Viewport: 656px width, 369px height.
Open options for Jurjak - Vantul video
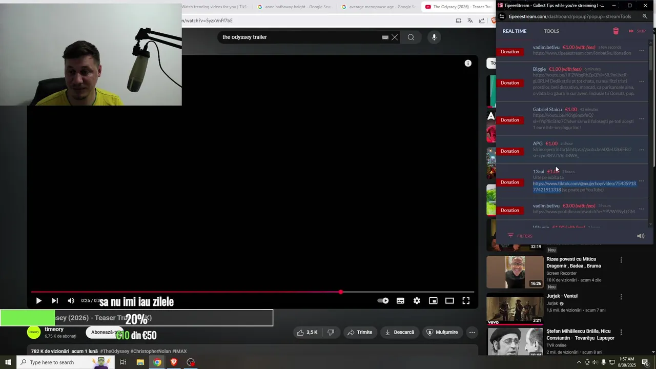tap(621, 297)
